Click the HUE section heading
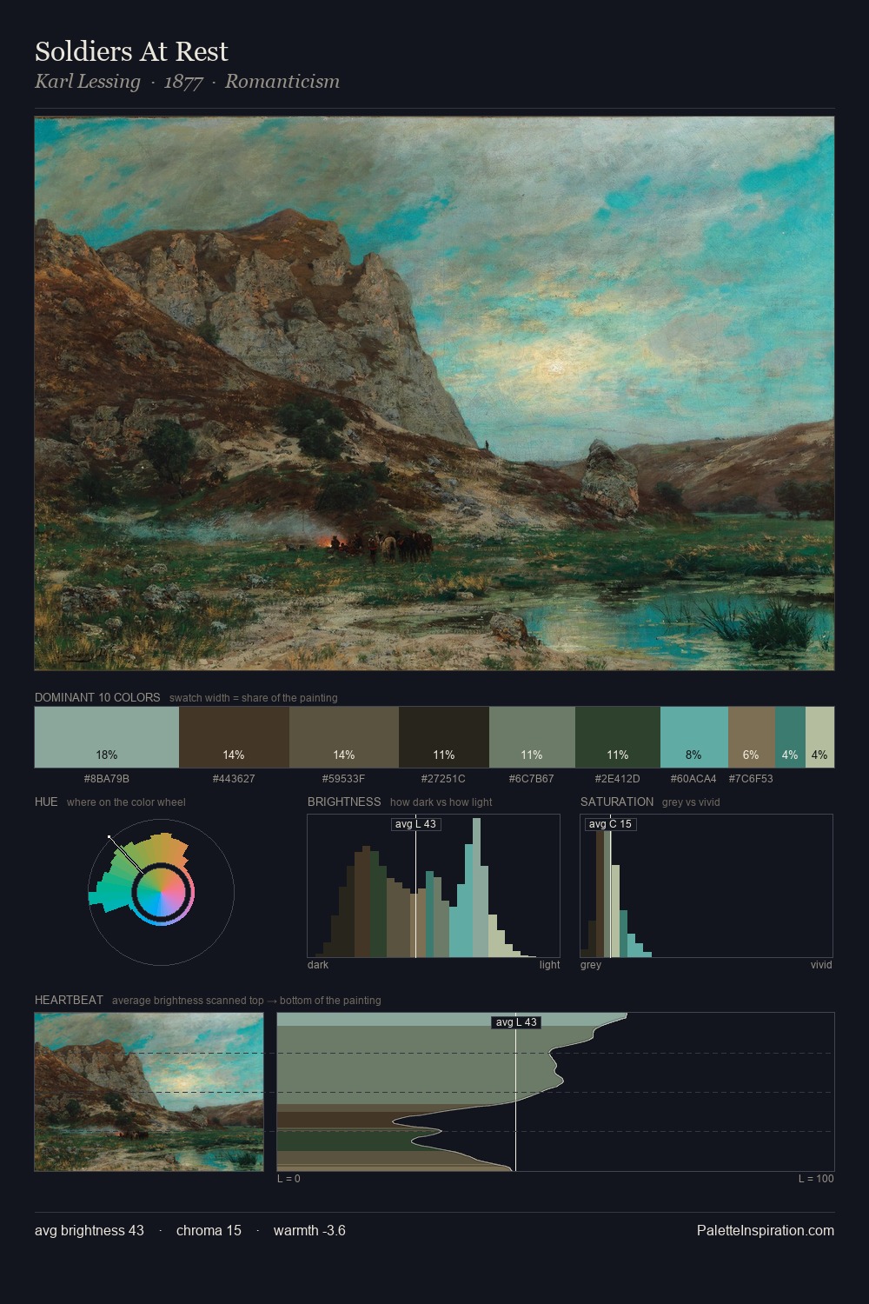Viewport: 869px width, 1304px height. tap(46, 802)
